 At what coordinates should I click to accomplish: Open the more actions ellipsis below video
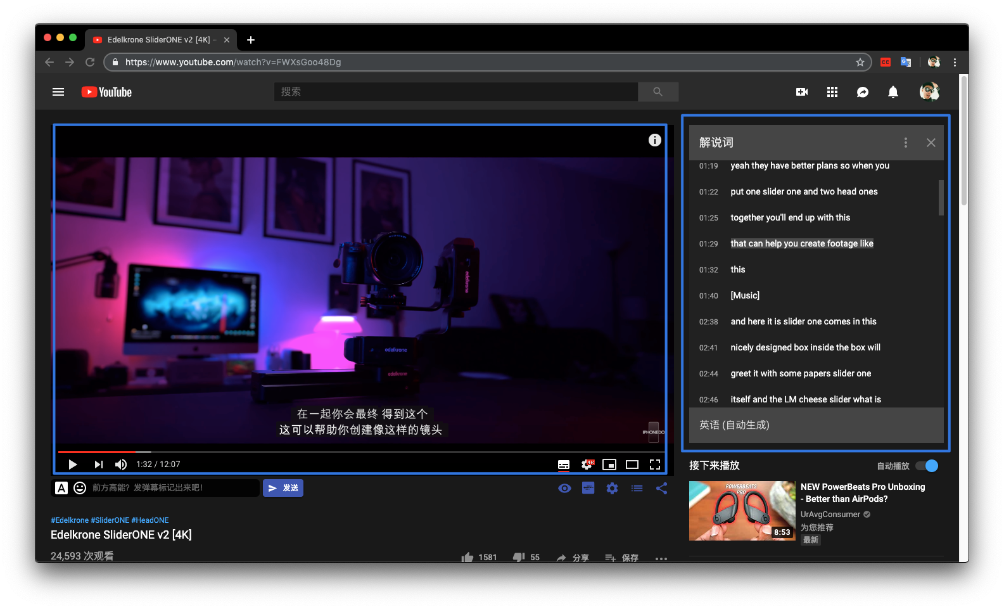[661, 559]
